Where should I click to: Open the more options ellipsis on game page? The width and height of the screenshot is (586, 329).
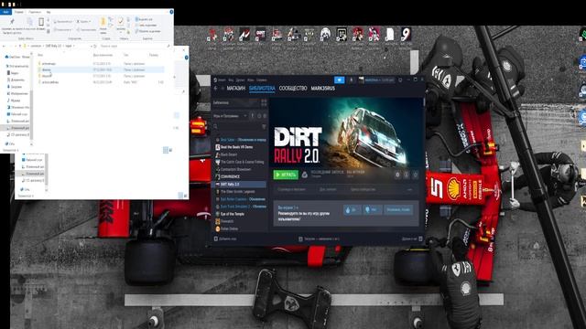pyautogui.click(x=409, y=189)
